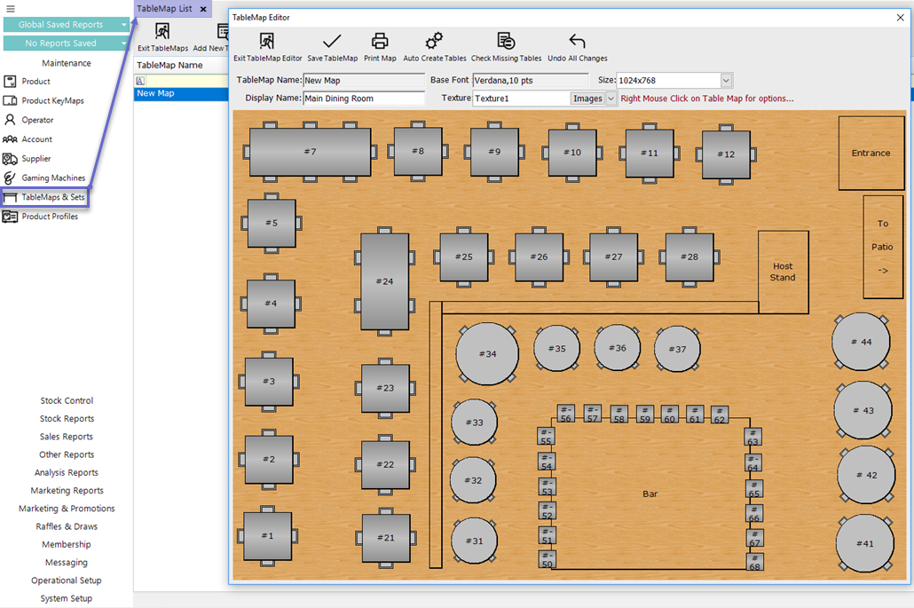Open the Global Saved Reports dropdown
914x608 pixels.
coord(66,25)
